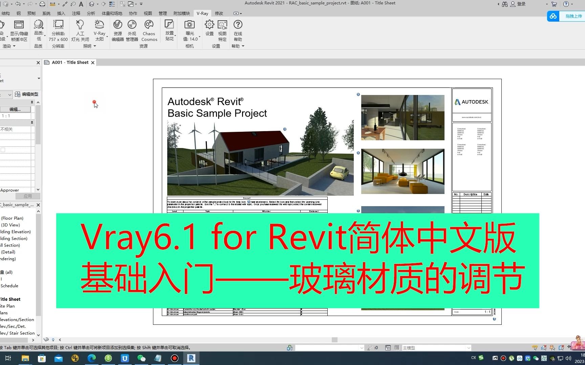Open V-Ray Settings gear
The width and height of the screenshot is (585, 365).
(x=210, y=25)
